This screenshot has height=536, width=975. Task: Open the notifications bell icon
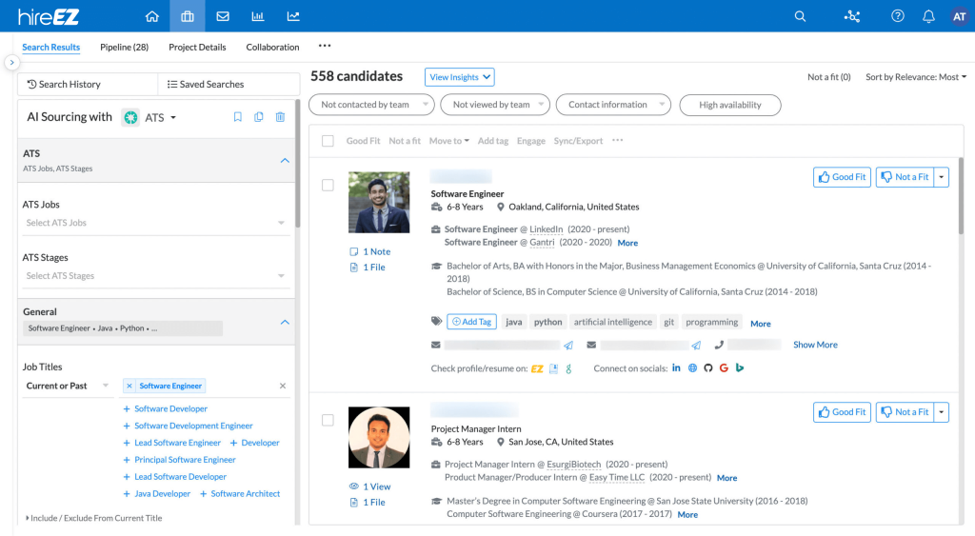(928, 16)
